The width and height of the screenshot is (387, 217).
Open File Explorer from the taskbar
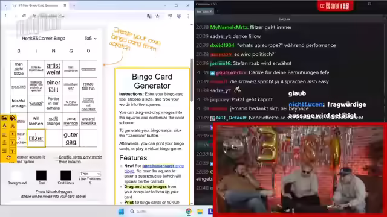pyautogui.click(x=200, y=212)
